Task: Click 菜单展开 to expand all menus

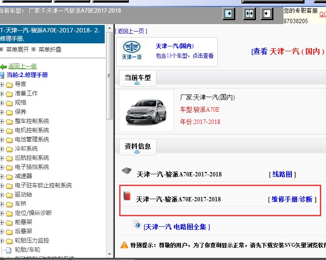Action: pyautogui.click(x=17, y=49)
